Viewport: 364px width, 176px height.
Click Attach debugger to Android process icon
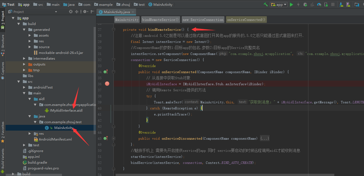[326, 4]
